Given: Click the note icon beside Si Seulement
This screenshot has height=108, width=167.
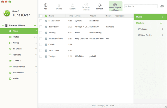Looking at the screenshot, I should [46, 21].
